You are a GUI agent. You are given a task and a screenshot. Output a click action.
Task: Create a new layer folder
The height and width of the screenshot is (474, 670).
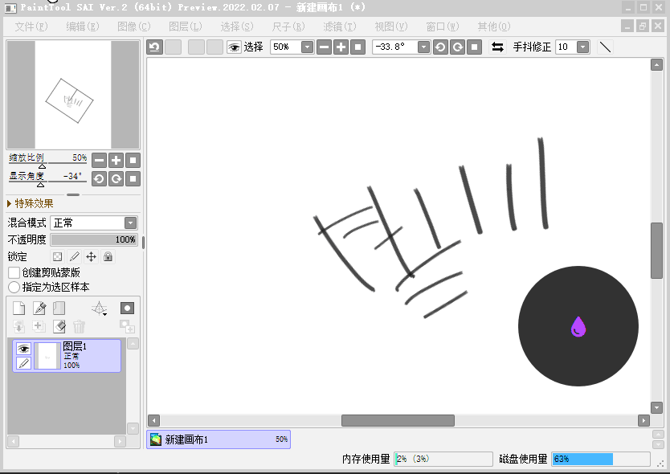click(59, 309)
